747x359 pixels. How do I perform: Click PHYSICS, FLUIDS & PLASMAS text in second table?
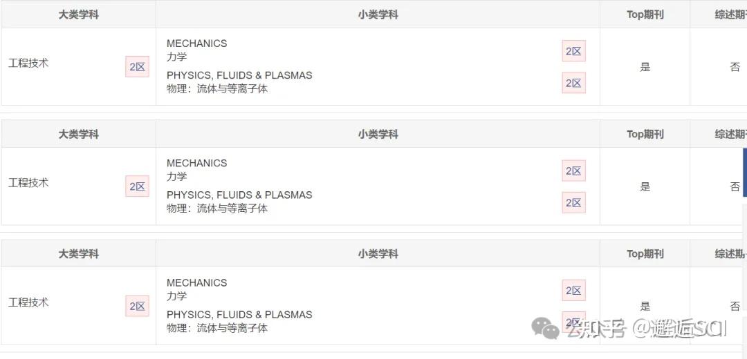(239, 195)
